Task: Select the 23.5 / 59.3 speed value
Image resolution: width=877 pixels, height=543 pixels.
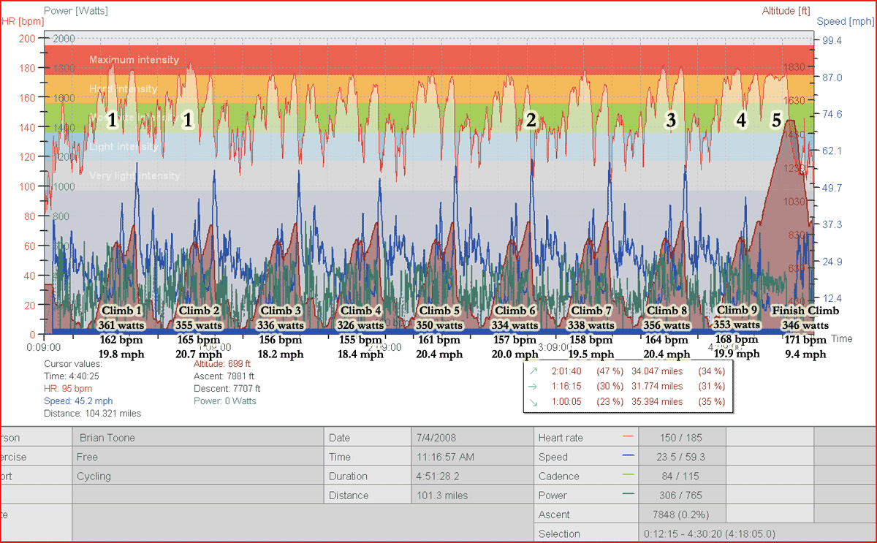Action: (x=681, y=457)
